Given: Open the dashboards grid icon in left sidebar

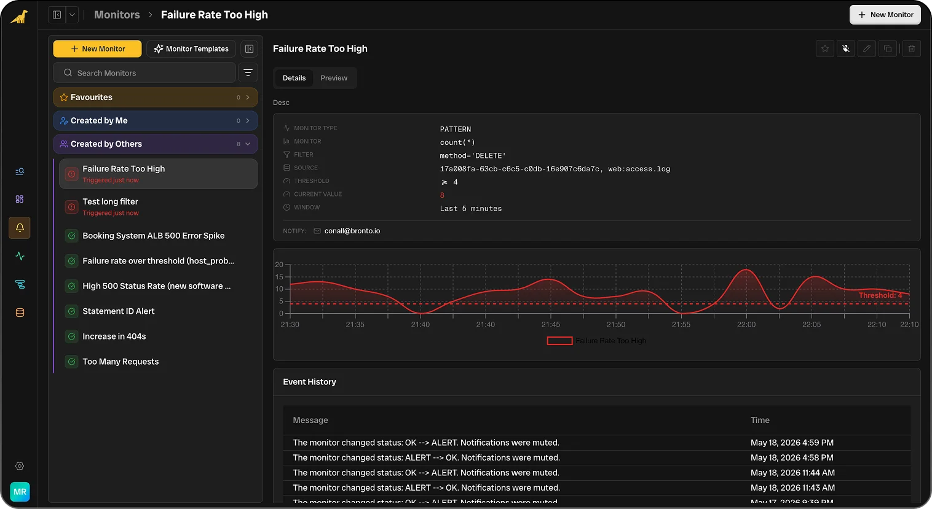Looking at the screenshot, I should (x=20, y=199).
